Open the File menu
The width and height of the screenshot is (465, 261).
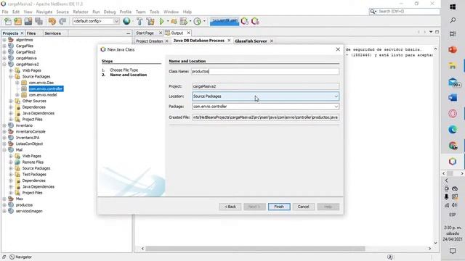coord(5,12)
